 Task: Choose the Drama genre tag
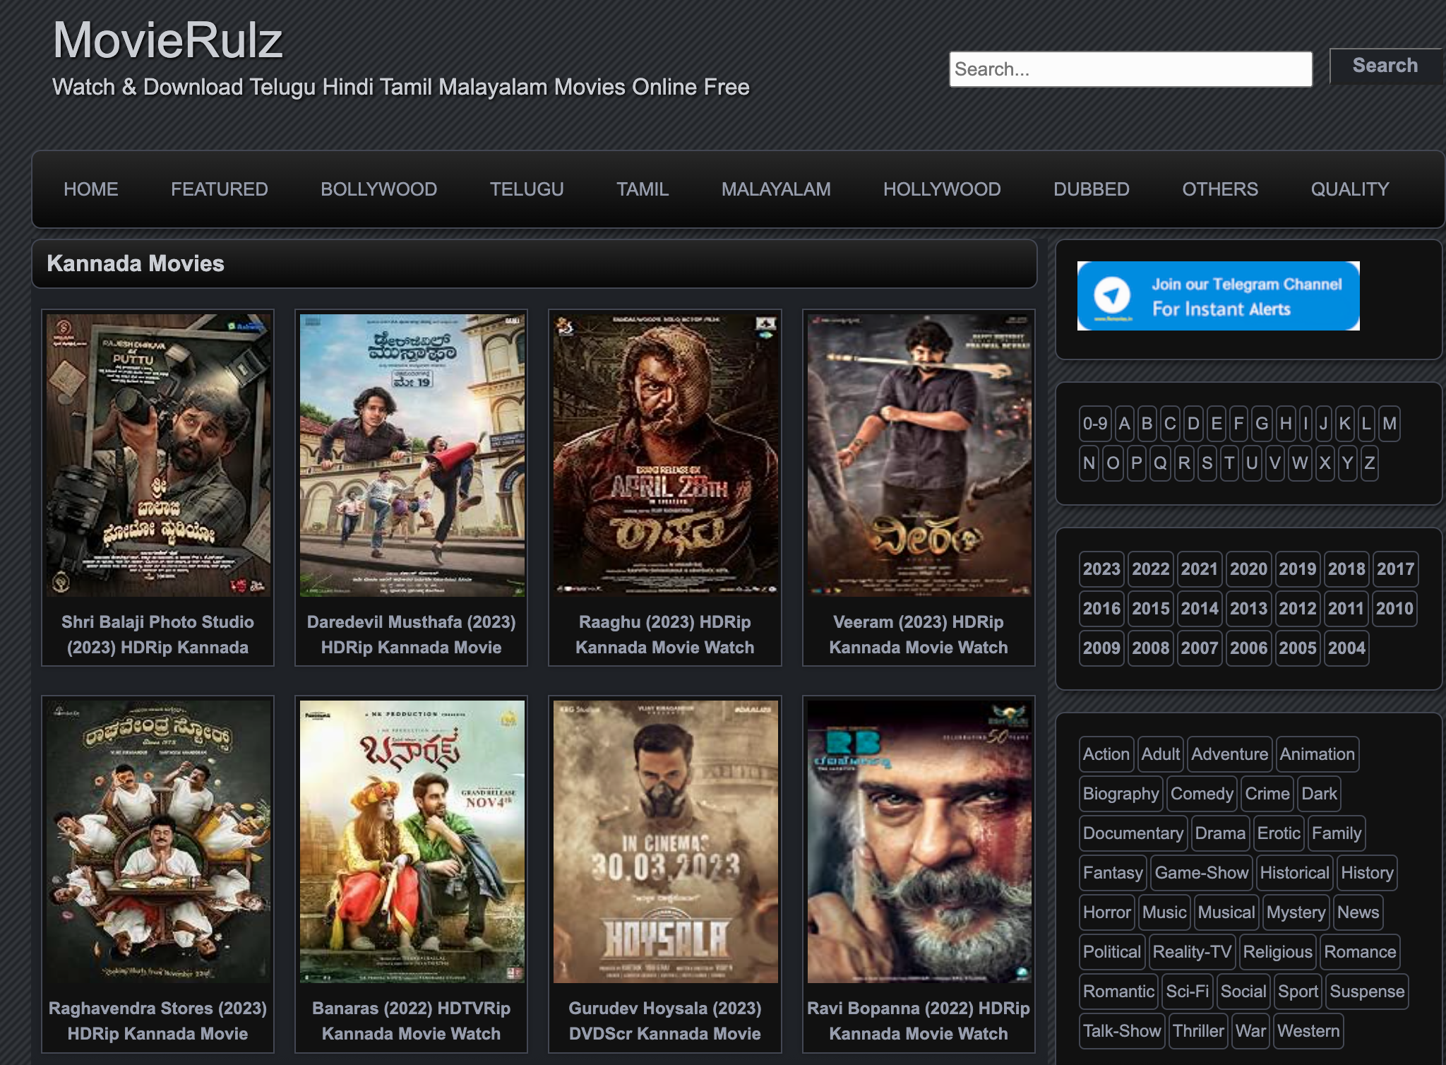(x=1220, y=833)
